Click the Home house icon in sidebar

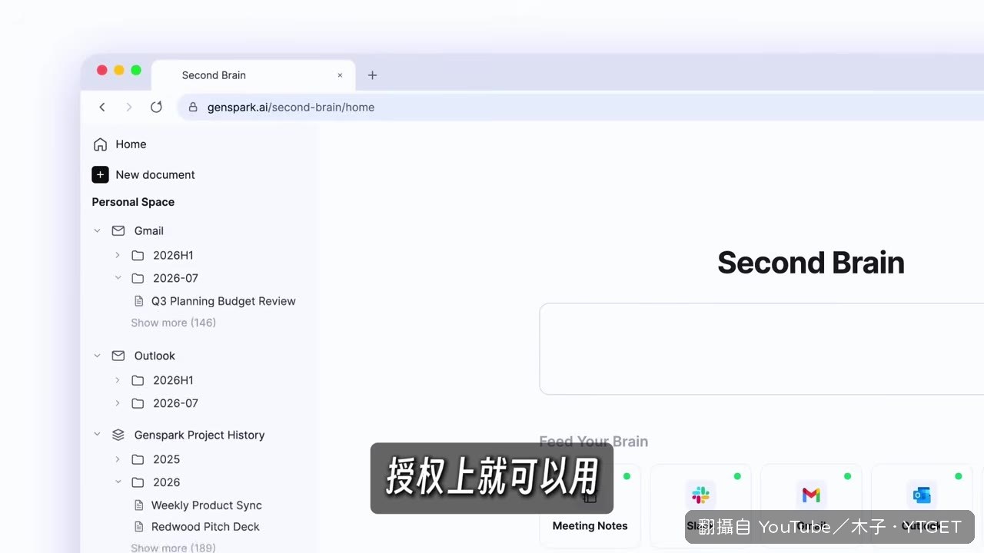[100, 144]
